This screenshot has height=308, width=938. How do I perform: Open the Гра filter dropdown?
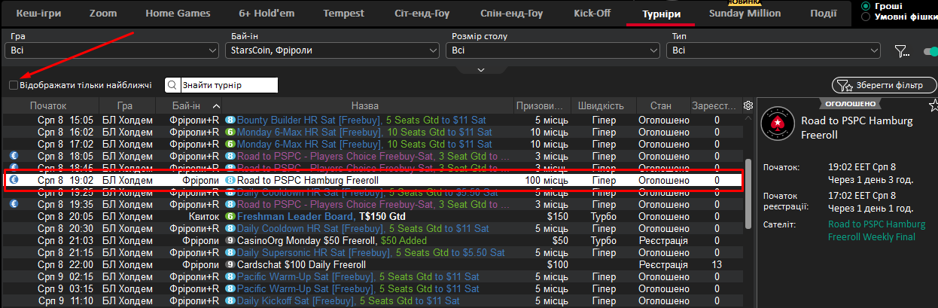[x=111, y=50]
